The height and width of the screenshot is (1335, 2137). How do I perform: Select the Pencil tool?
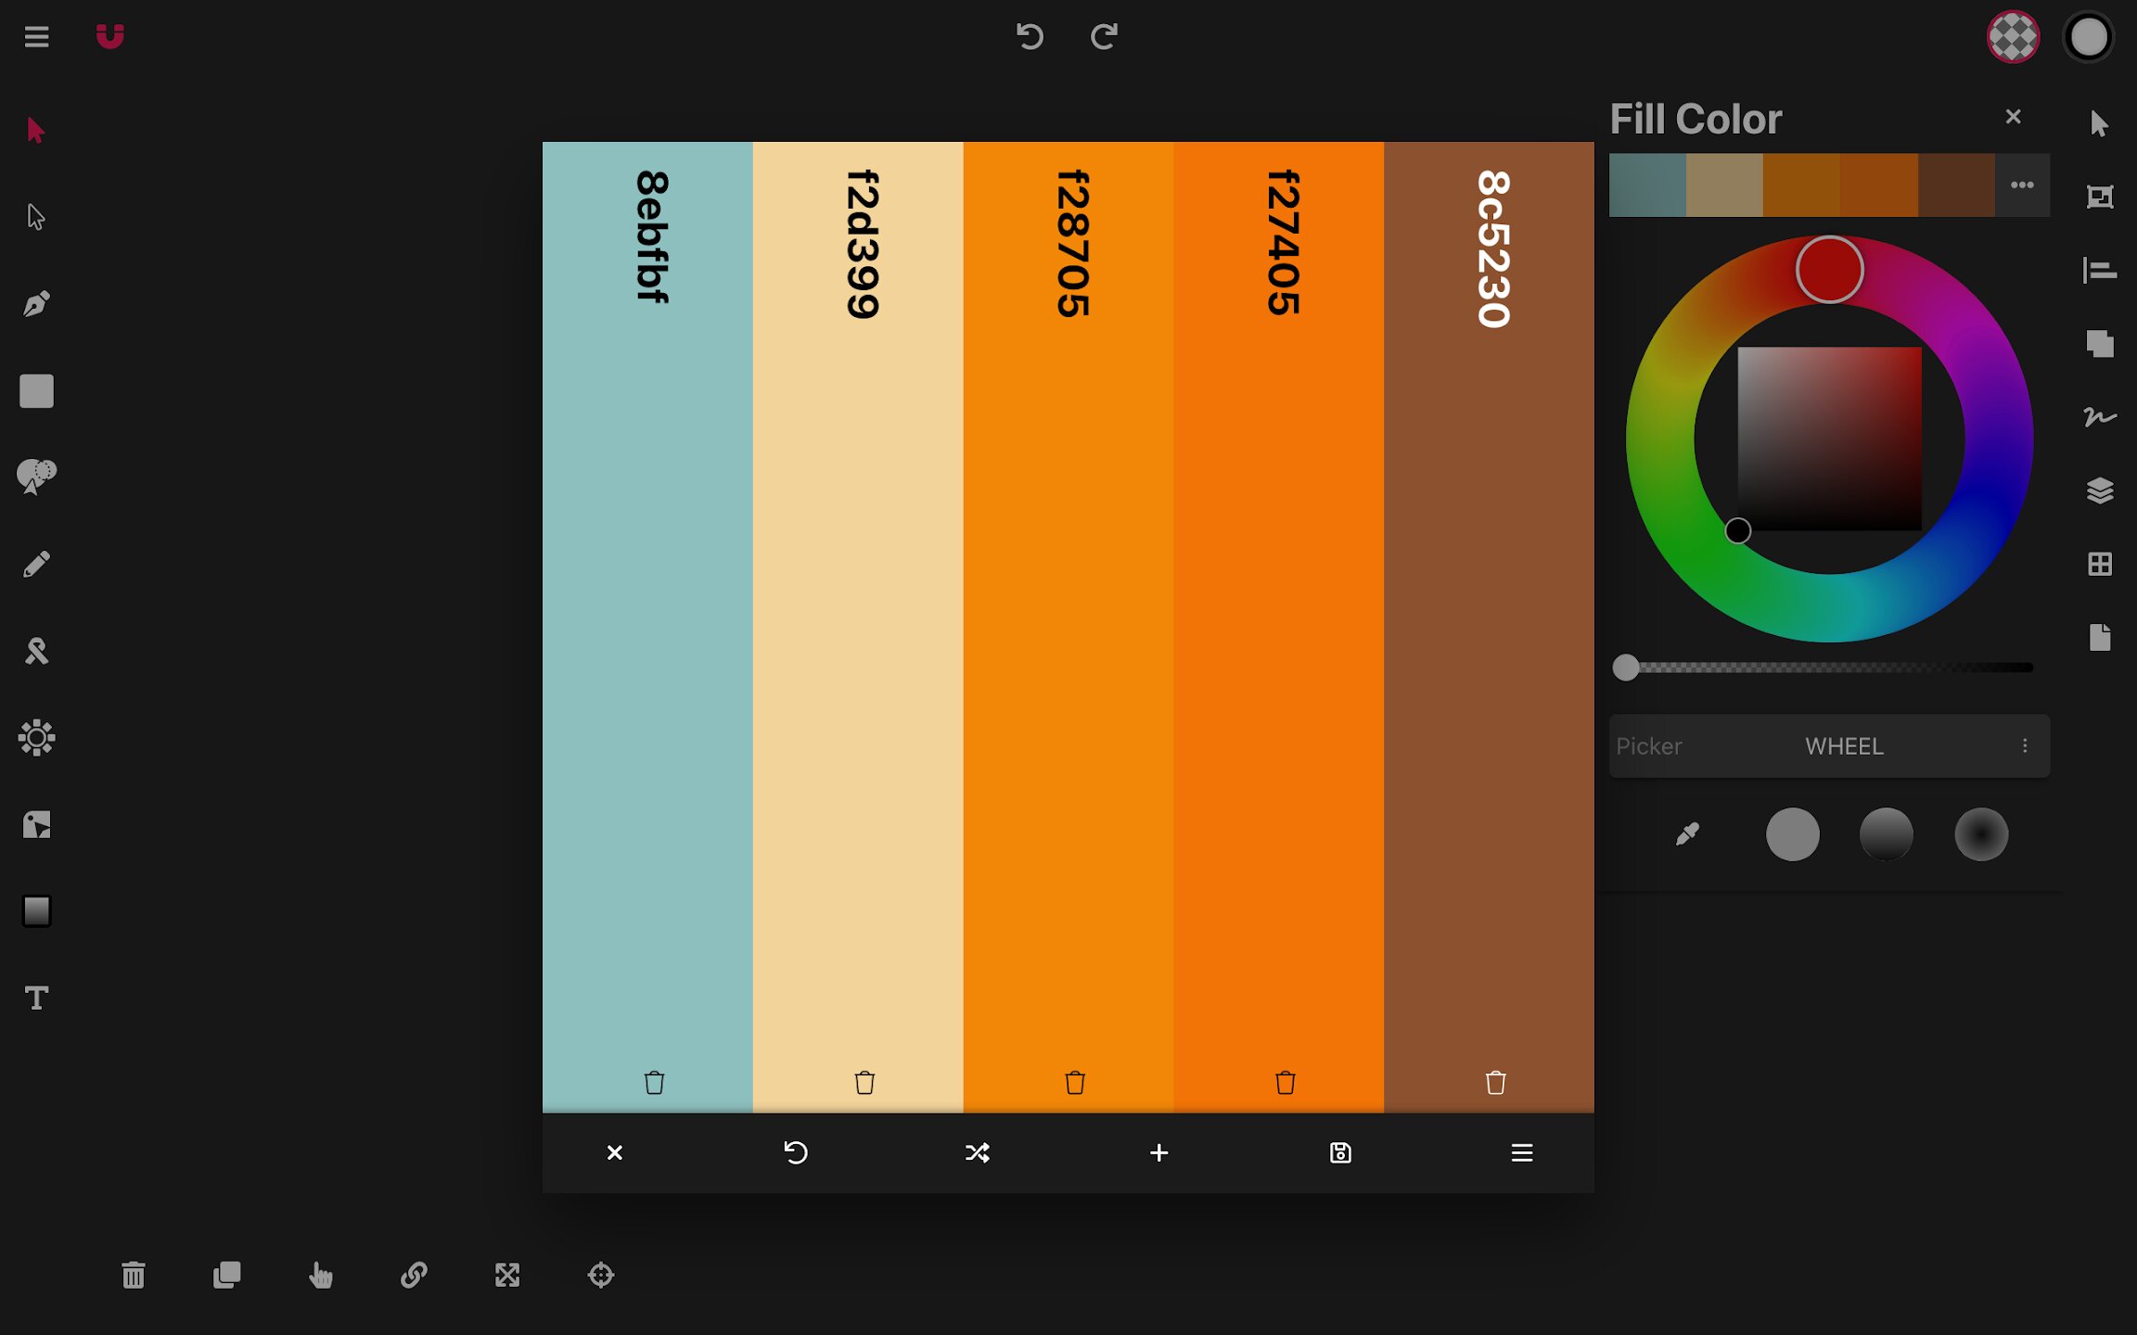coord(36,565)
